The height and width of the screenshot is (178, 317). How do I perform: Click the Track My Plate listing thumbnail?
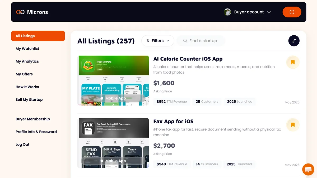pyautogui.click(x=113, y=81)
